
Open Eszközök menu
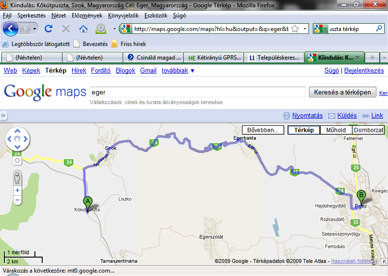coord(156,15)
